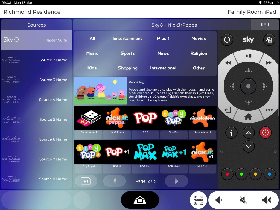Select the Shopping category
280x210 pixels.
pyautogui.click(x=127, y=68)
